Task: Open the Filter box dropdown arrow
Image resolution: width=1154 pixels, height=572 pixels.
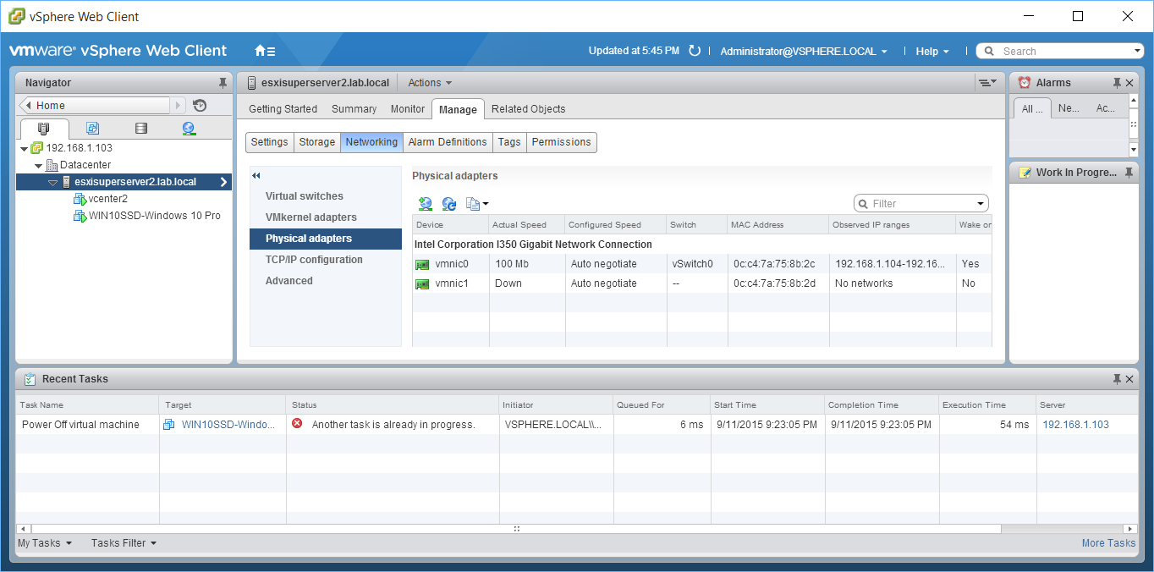Action: [981, 204]
